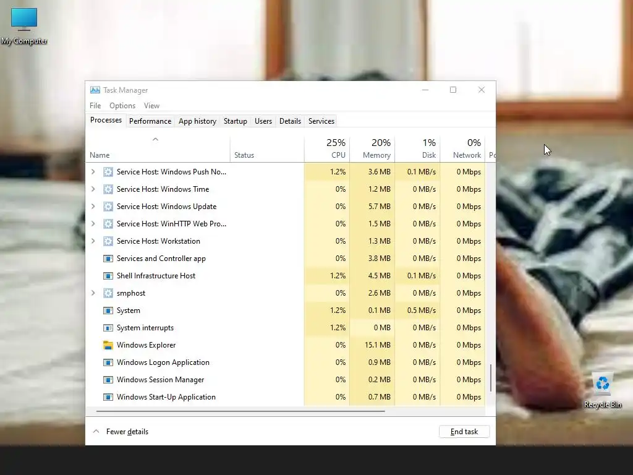633x475 pixels.
Task: Click the Services and Controller app icon
Action: pos(108,259)
